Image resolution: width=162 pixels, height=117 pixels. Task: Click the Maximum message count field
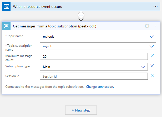pyautogui.click(x=94, y=56)
